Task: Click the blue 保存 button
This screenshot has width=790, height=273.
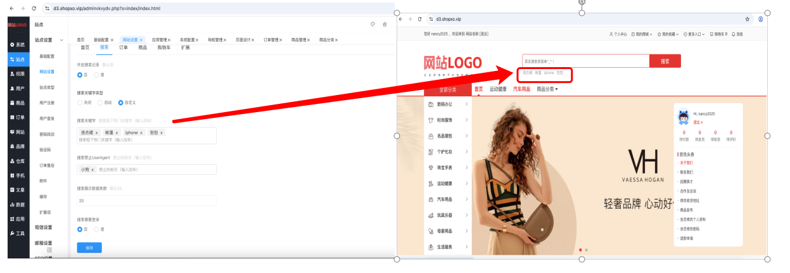Action: (x=89, y=248)
